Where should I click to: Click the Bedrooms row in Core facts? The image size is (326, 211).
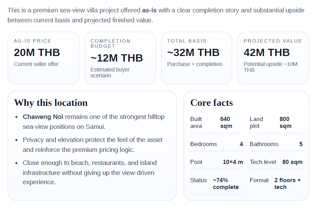coord(216,144)
